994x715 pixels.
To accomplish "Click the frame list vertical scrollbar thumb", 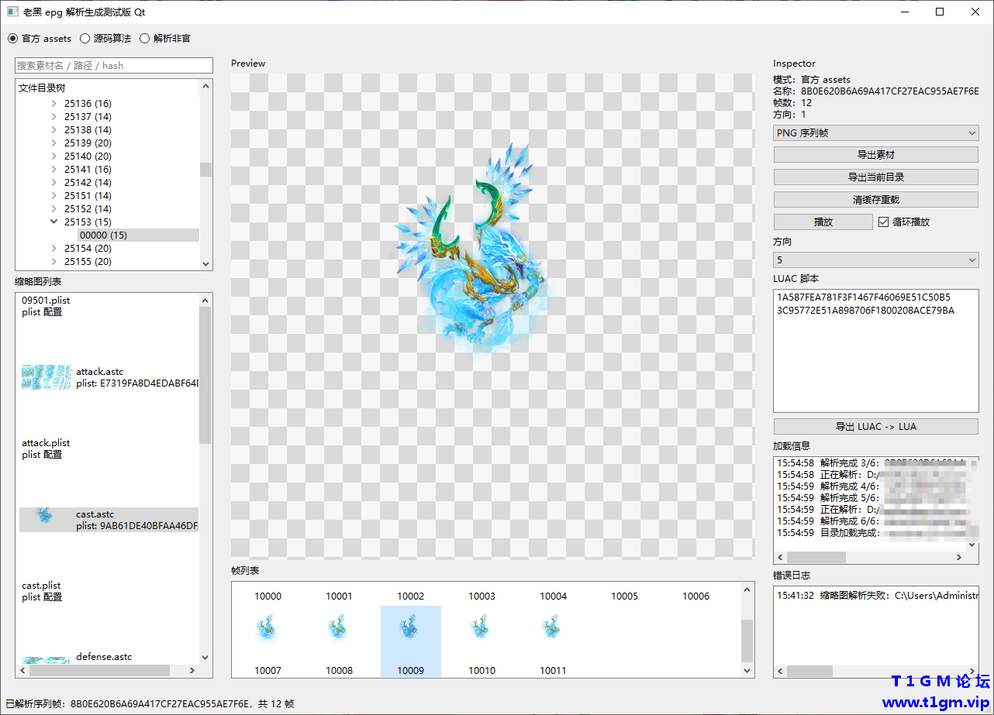I will 747,639.
